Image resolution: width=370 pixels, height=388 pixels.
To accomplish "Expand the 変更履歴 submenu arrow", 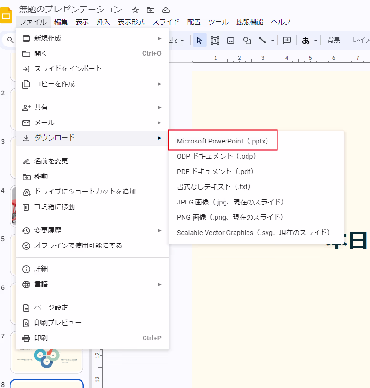I will pyautogui.click(x=160, y=230).
